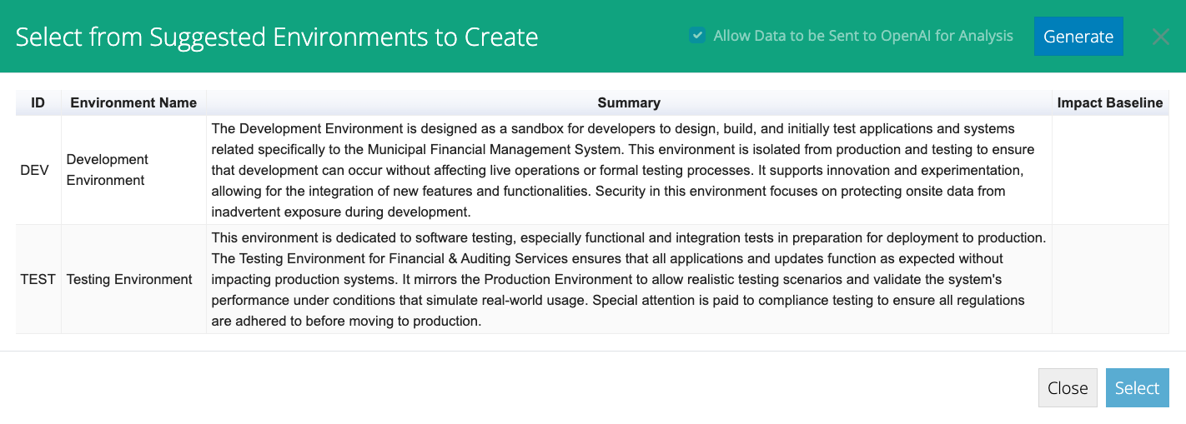Image resolution: width=1186 pixels, height=424 pixels.
Task: Click the Summary column header
Action: coord(629,102)
